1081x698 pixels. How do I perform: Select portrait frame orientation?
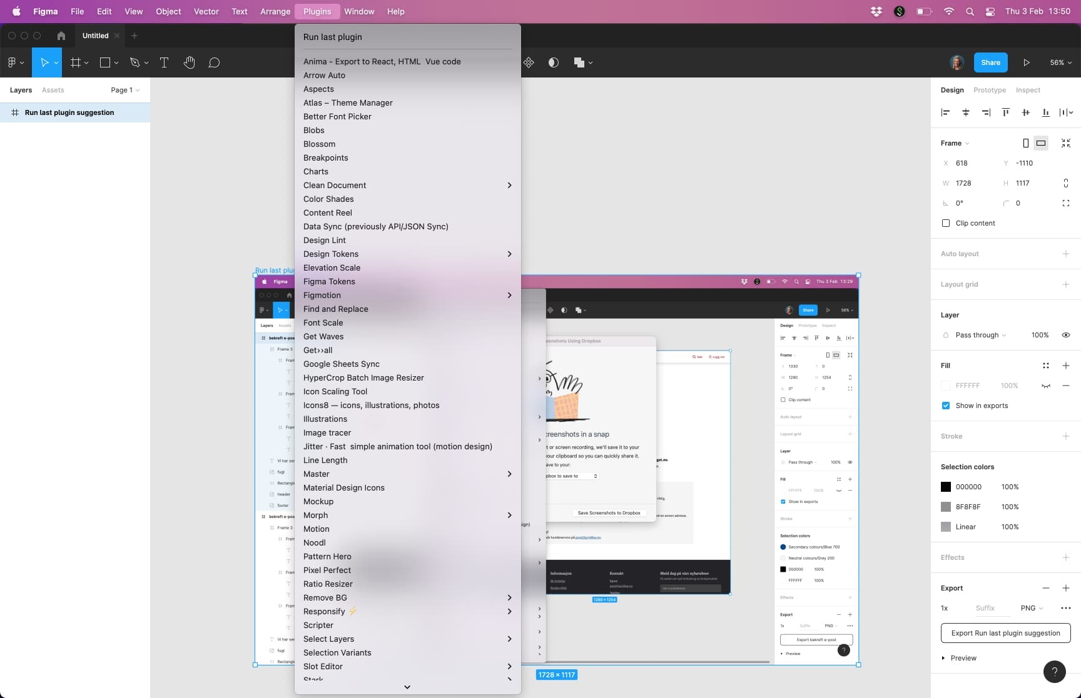[x=1026, y=143]
